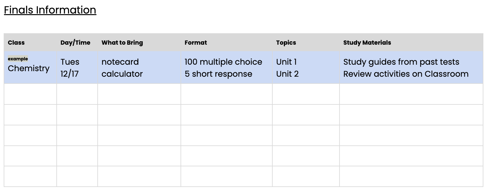Select the small 'example' label
Screen dimensions: 488x191
click(x=18, y=59)
